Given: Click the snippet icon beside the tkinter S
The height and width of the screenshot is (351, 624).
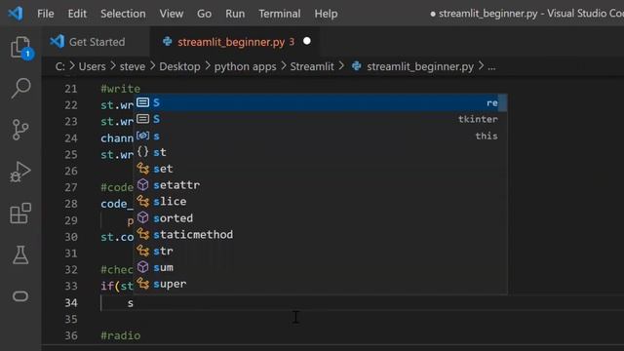Looking at the screenshot, I should (x=143, y=119).
